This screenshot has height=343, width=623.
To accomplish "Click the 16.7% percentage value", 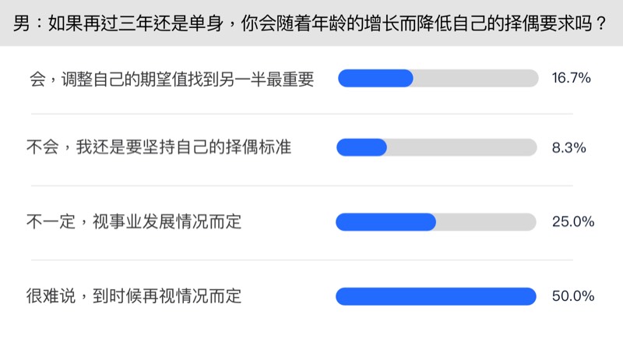I will tap(572, 78).
